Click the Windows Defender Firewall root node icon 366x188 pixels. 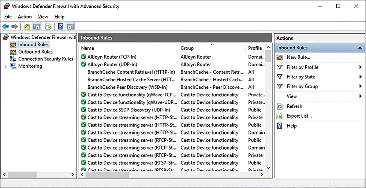6,37
